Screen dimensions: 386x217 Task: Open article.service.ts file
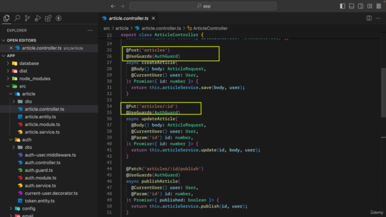42,132
